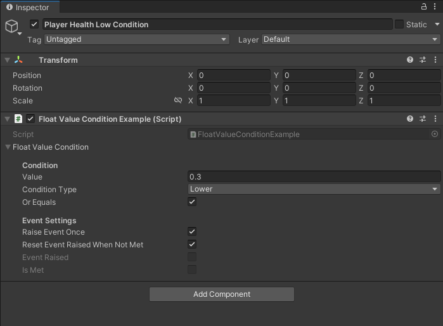This screenshot has width=443, height=326.
Task: Open Transform component preset settings icon
Action: click(x=423, y=60)
